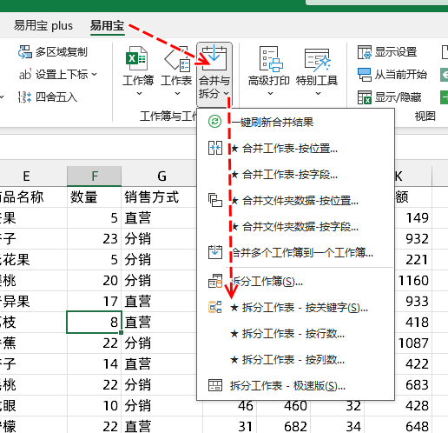The height and width of the screenshot is (433, 448).
Task: Open the 工作表 worksheet tools icon
Action: [177, 59]
